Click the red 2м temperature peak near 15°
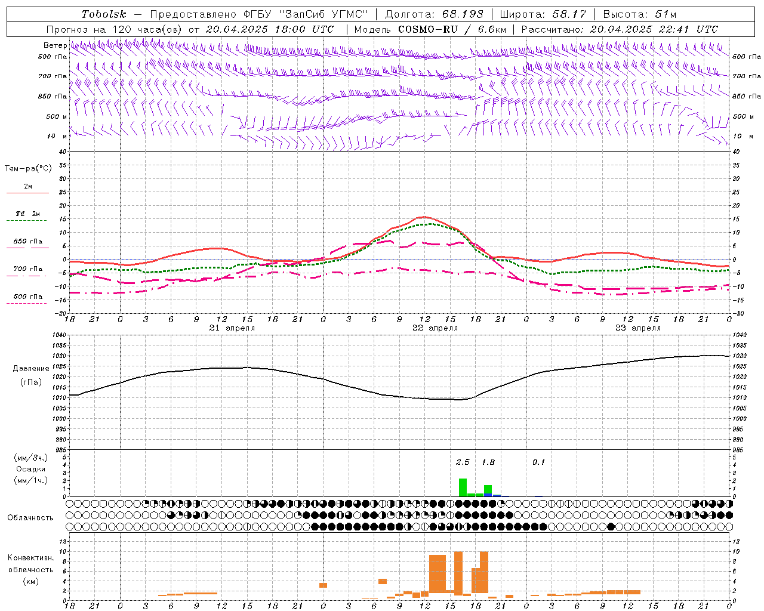This screenshot has width=764, height=611. coord(424,217)
